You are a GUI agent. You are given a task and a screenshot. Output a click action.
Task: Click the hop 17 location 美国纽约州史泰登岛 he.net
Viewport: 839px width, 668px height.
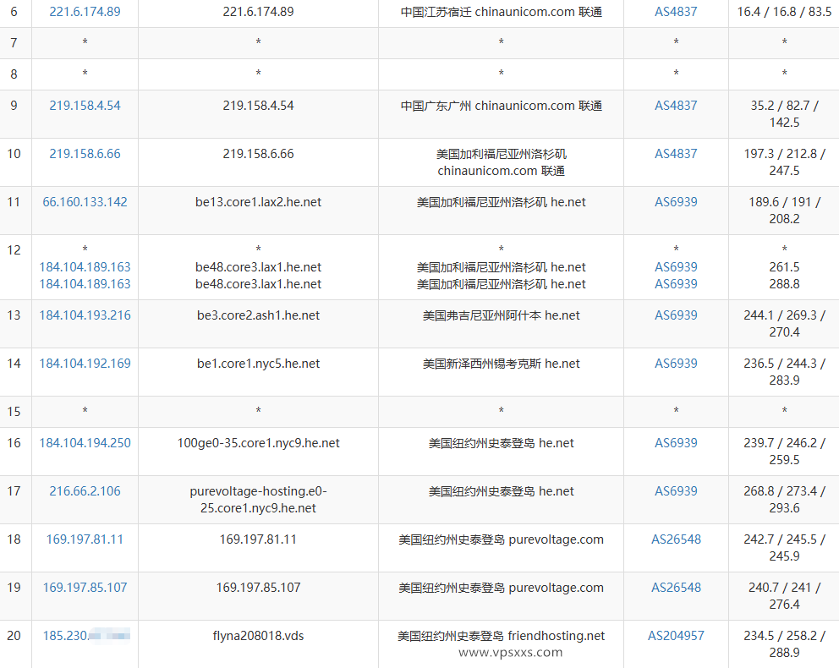[x=502, y=491]
